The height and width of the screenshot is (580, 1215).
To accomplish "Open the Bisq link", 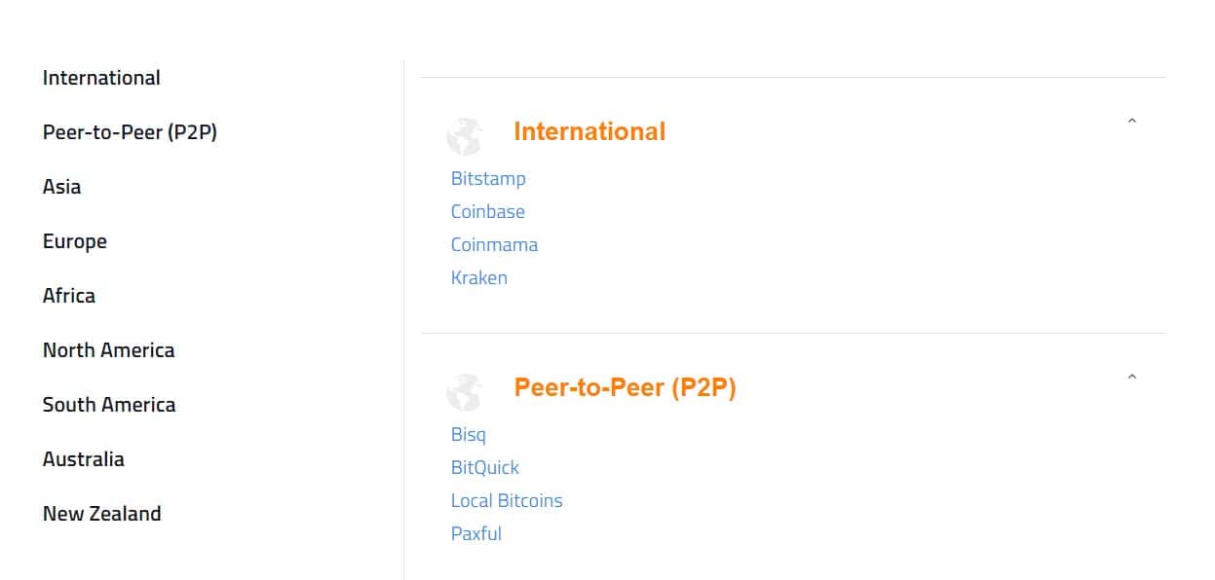I will click(469, 435).
